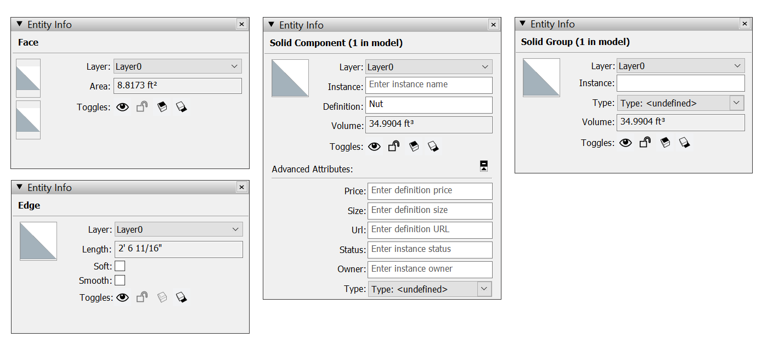Click the Size definition field
The width and height of the screenshot is (773, 354).
[x=430, y=211]
